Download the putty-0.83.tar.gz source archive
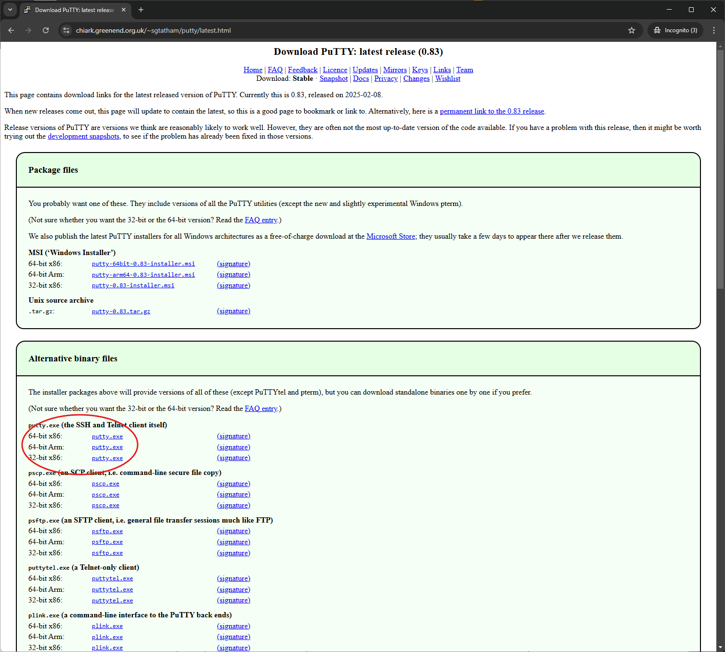 point(121,311)
